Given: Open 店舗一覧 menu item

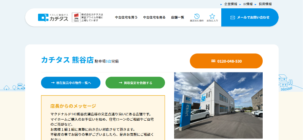Looking at the screenshot, I should (178, 17).
